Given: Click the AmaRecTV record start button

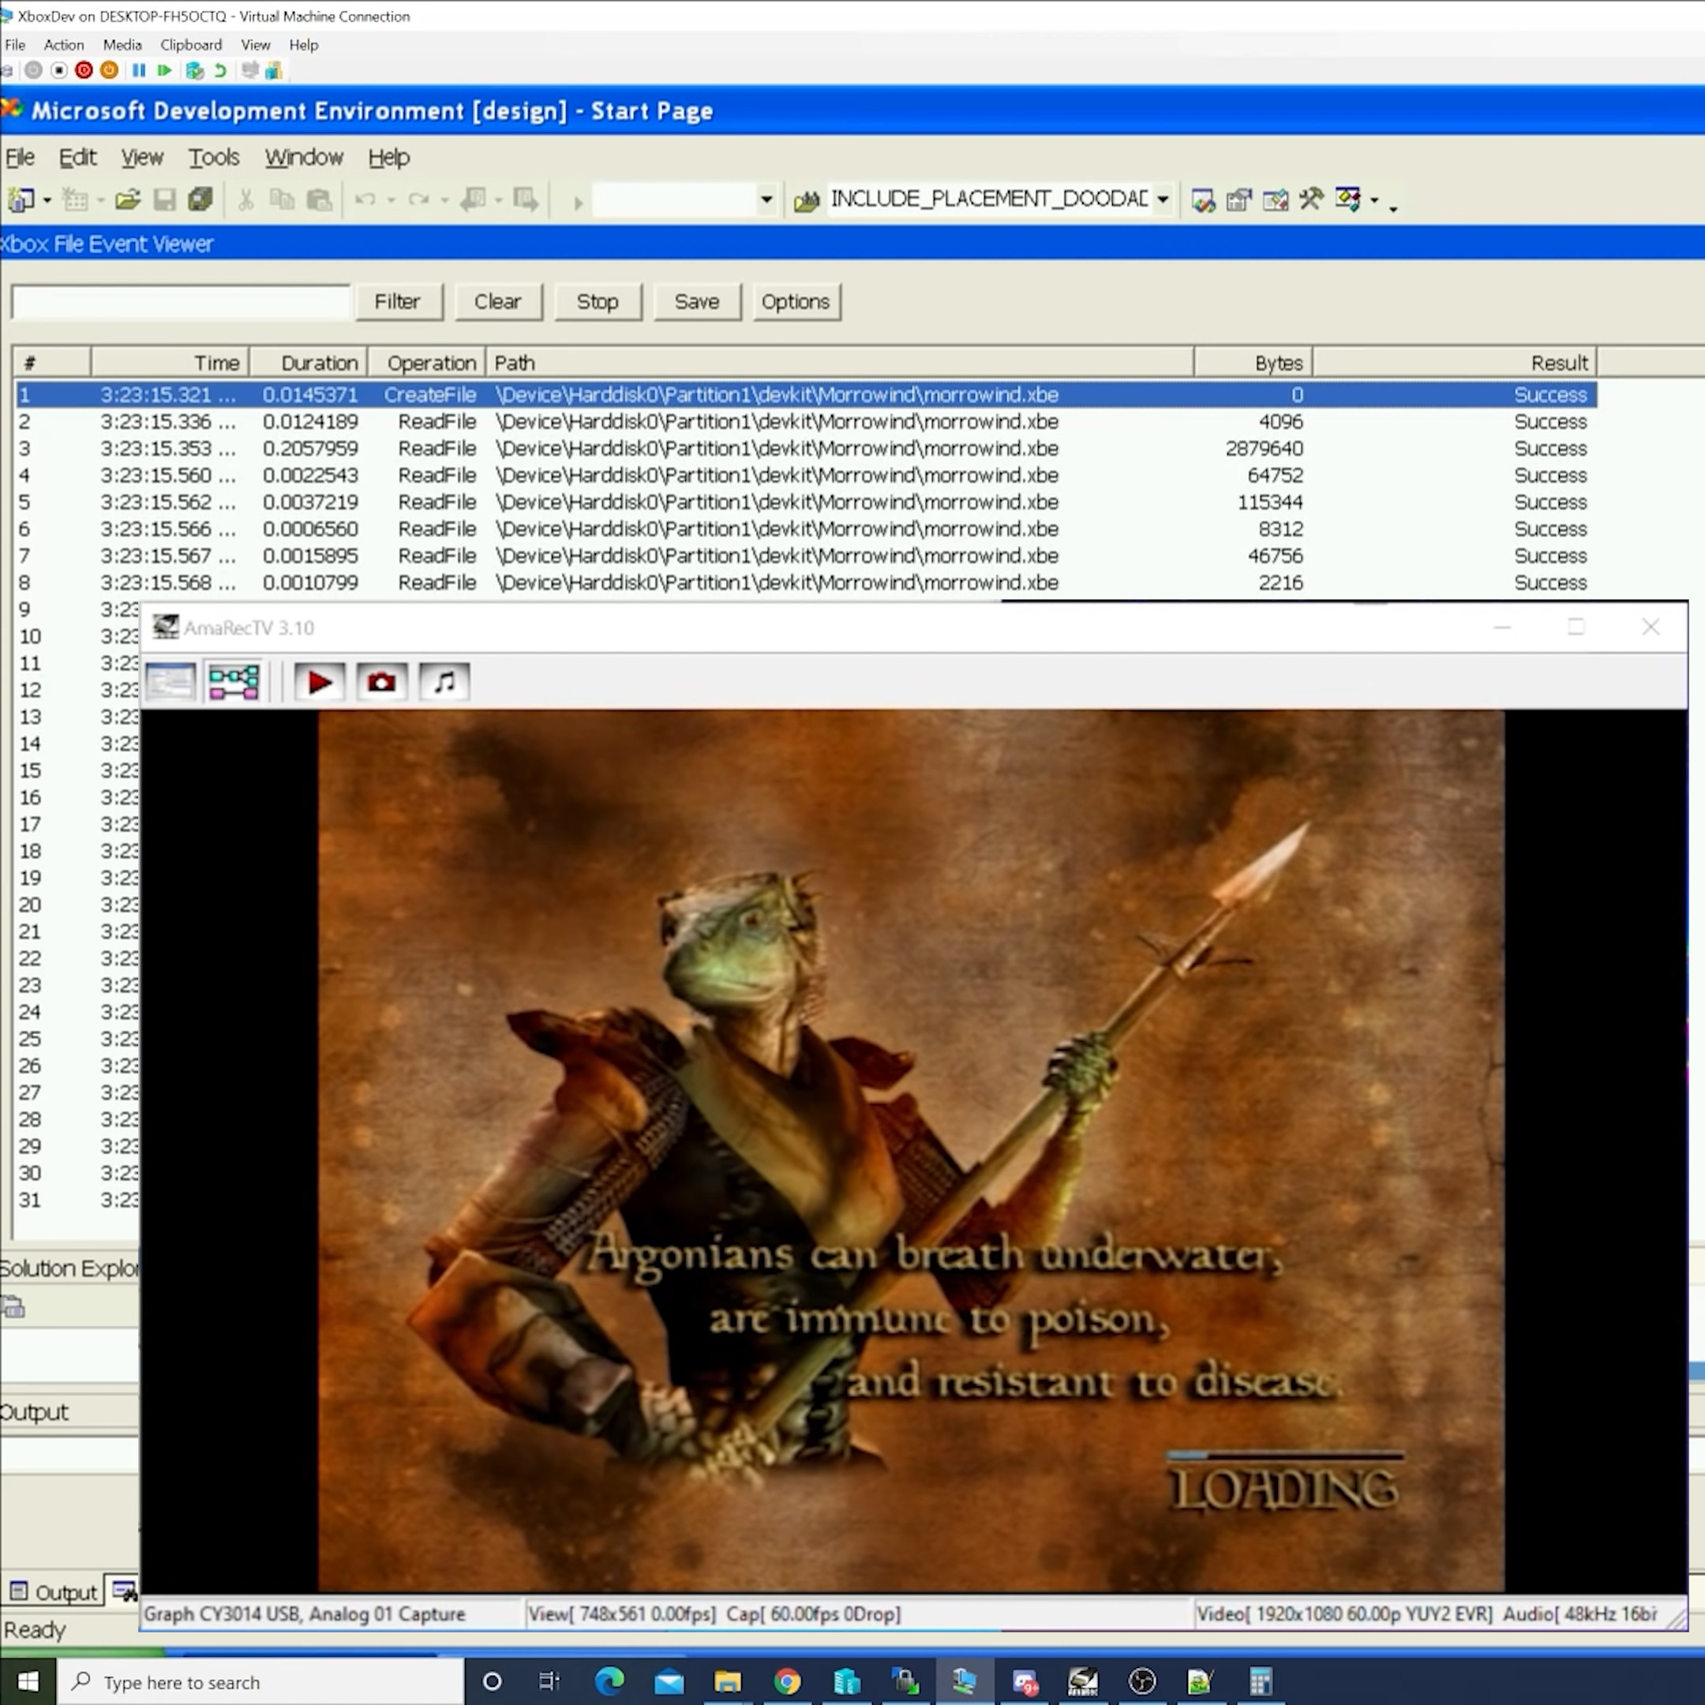Looking at the screenshot, I should [319, 682].
